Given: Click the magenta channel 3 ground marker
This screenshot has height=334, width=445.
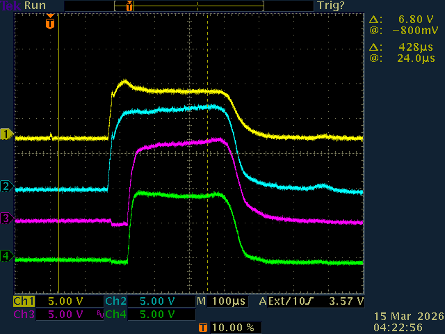Looking at the screenshot, I should click(6, 218).
